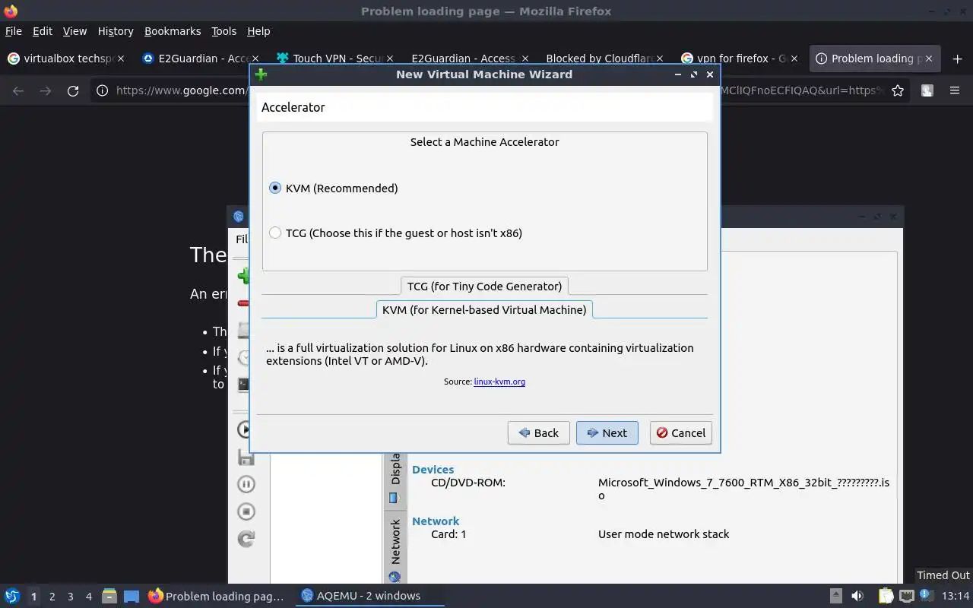The image size is (973, 608).
Task: Expand the tray arrow icon left of the volume
Action: tap(835, 597)
